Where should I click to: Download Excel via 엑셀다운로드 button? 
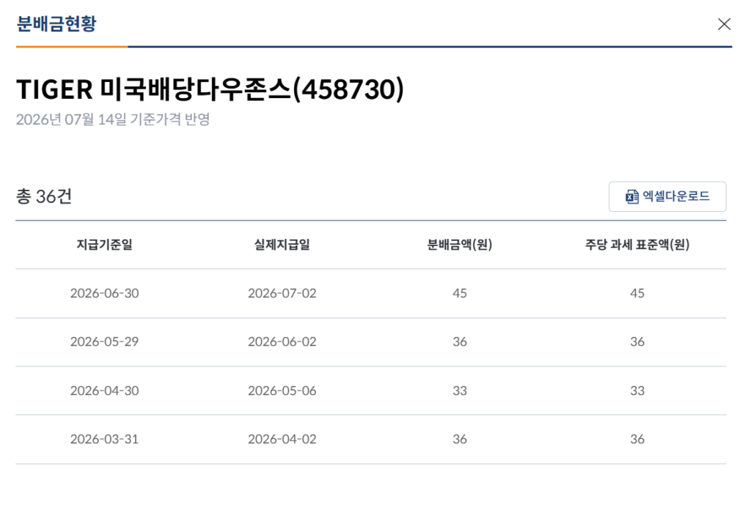pos(667,196)
